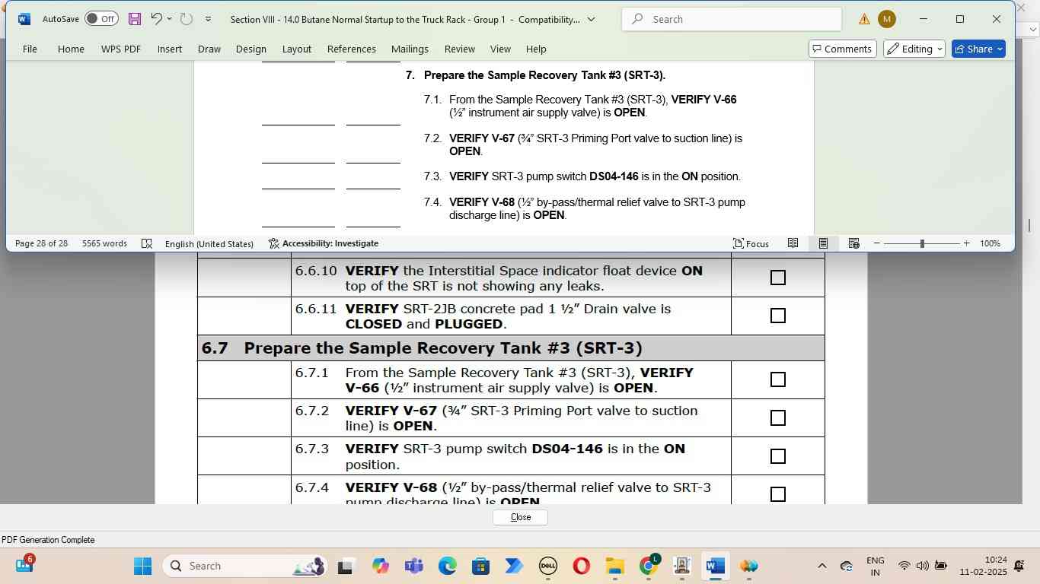The image size is (1040, 584).
Task: Open Customize Quick Access Toolbar dropdown
Action: coord(208,19)
